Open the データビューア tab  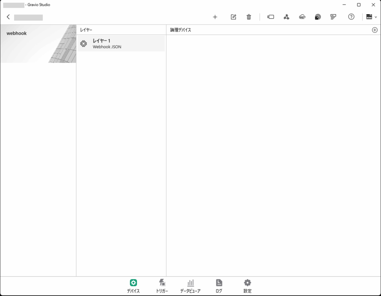[190, 286]
